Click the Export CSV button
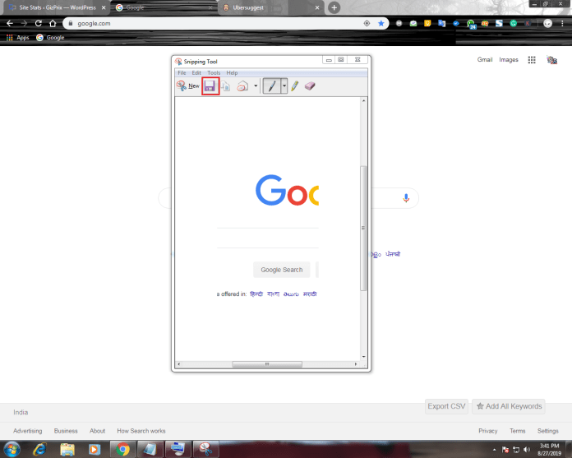 (x=446, y=406)
